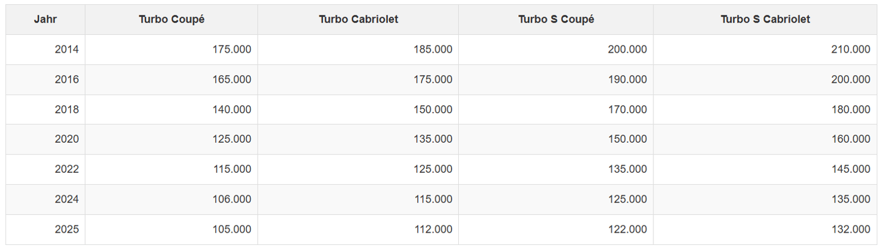The width and height of the screenshot is (881, 248).
Task: Click the 140.000 cell in 2018 row
Action: tap(171, 110)
